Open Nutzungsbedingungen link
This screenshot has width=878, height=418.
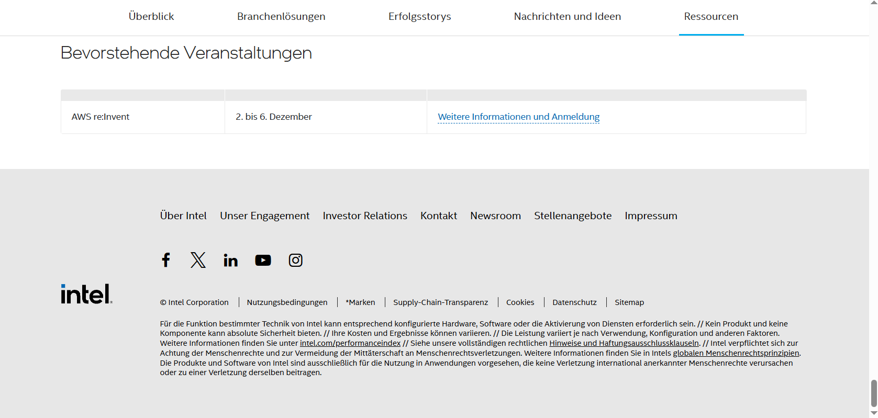287,302
